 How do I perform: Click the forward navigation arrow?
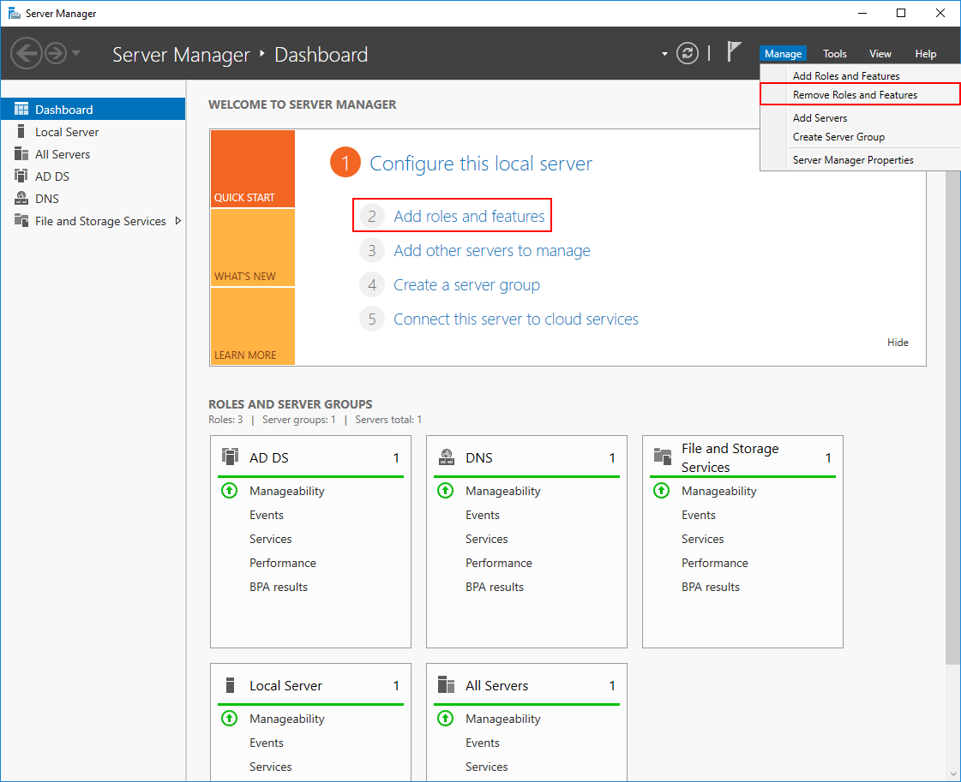pyautogui.click(x=56, y=53)
